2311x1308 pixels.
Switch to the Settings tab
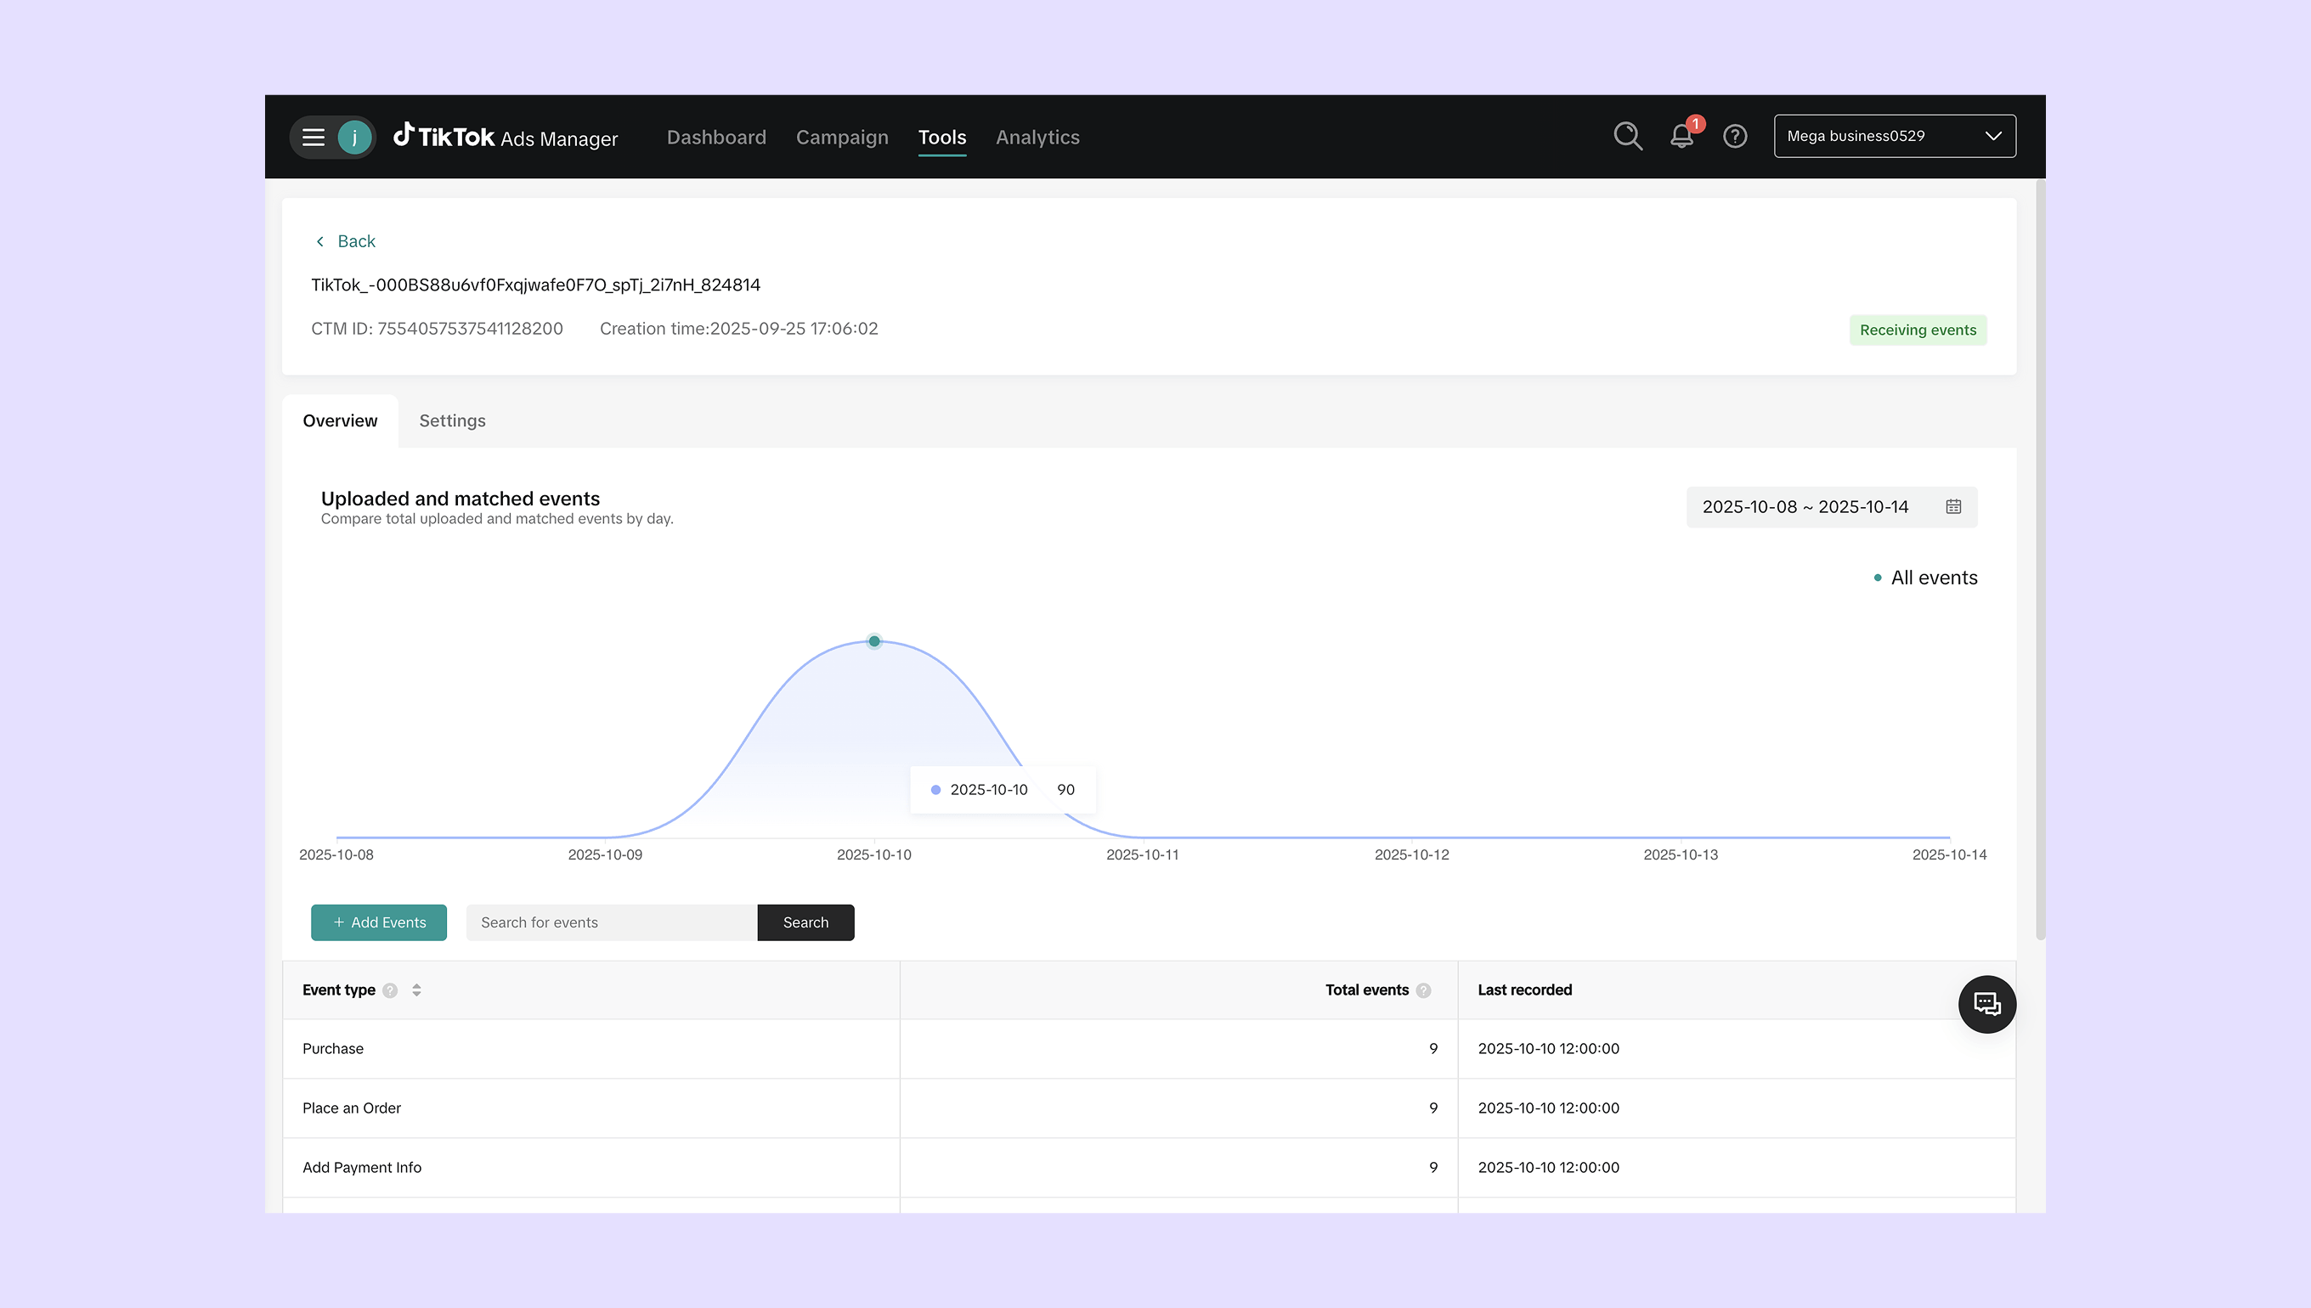click(452, 420)
